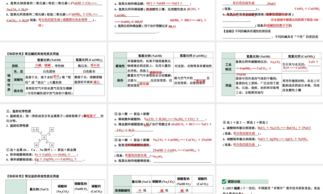Click the 酸 node of the diagram
This screenshot has height=194, width=323.
click(x=52, y=129)
